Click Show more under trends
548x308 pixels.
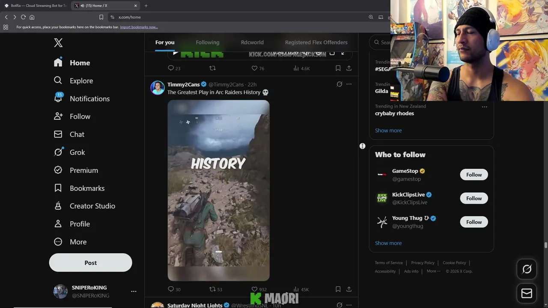(388, 130)
